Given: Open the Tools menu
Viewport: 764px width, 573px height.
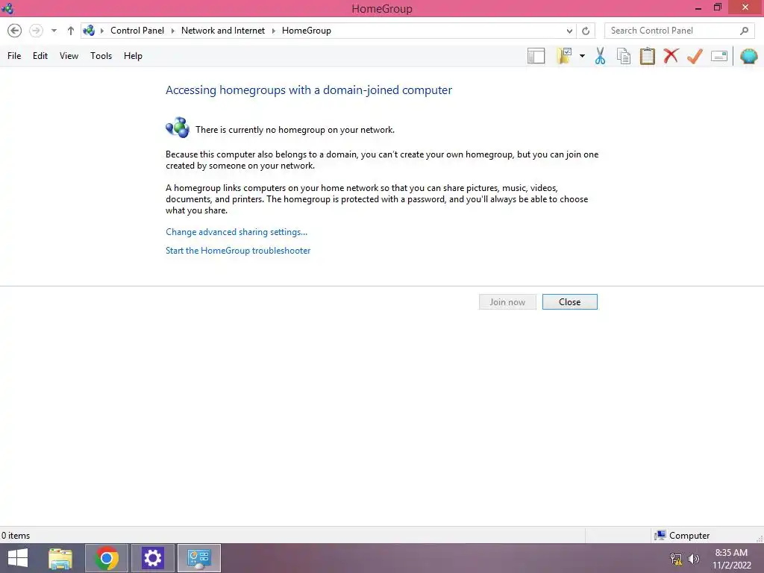Looking at the screenshot, I should [101, 56].
